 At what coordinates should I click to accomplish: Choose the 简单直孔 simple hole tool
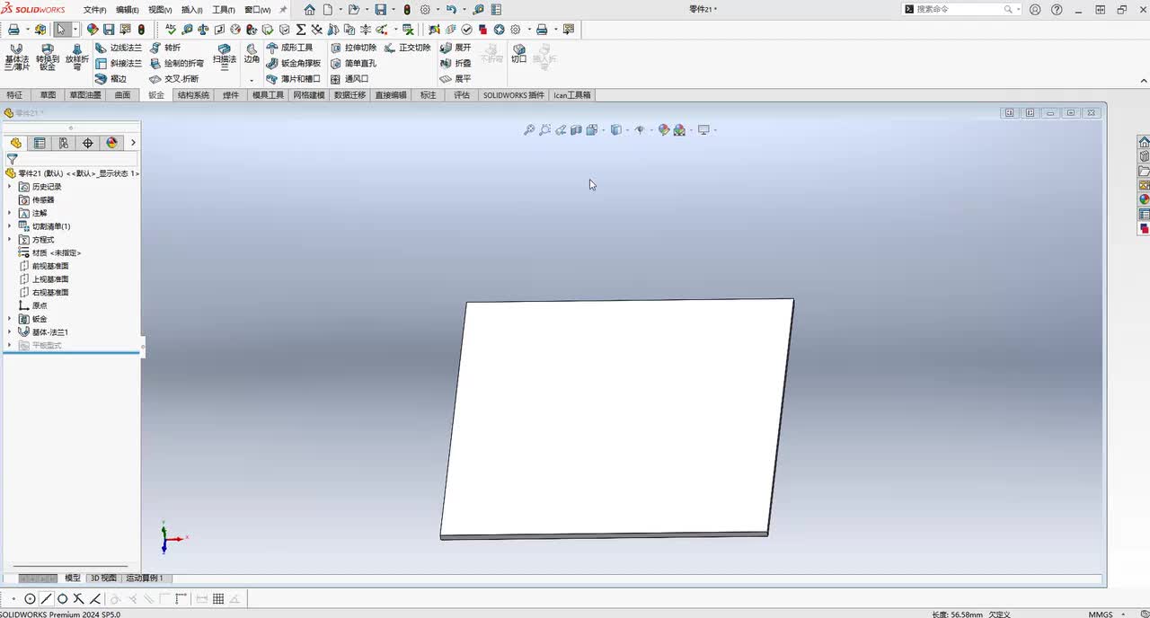click(x=354, y=64)
